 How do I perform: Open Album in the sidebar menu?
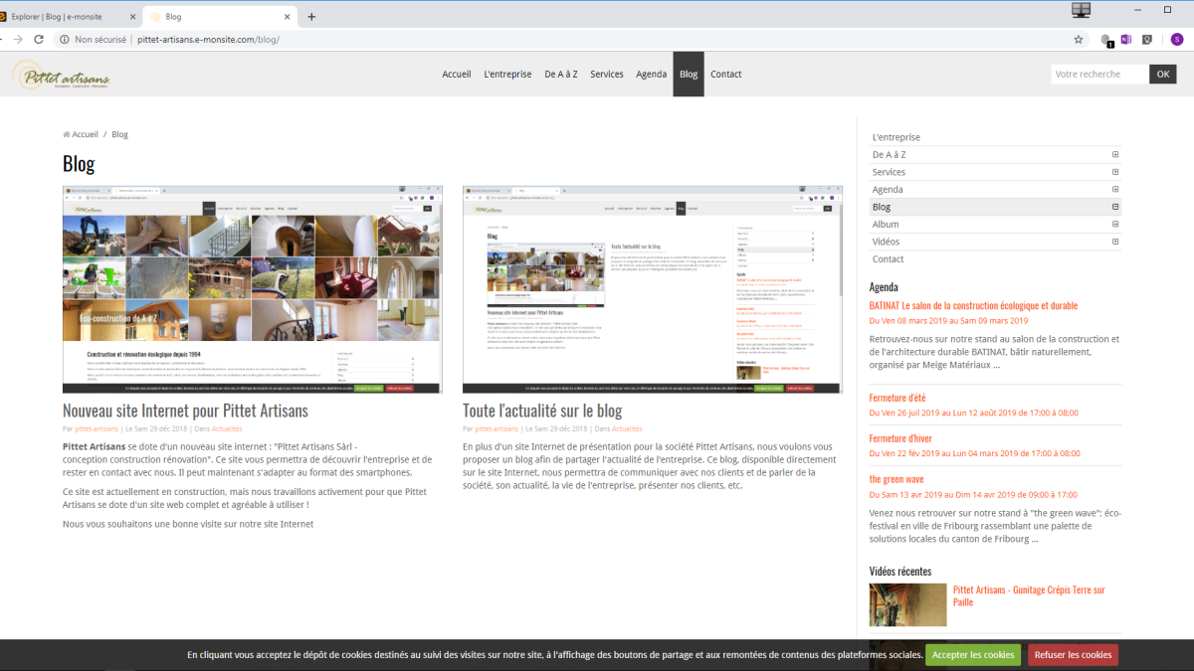pyautogui.click(x=886, y=225)
